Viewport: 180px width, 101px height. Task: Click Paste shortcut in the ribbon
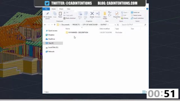click(x=69, y=18)
